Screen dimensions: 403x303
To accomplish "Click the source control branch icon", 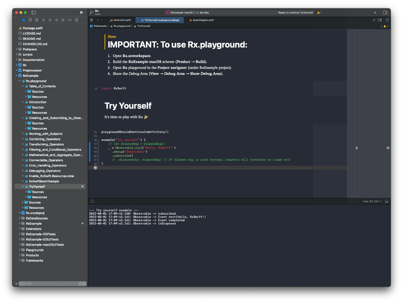I will (x=92, y=12).
